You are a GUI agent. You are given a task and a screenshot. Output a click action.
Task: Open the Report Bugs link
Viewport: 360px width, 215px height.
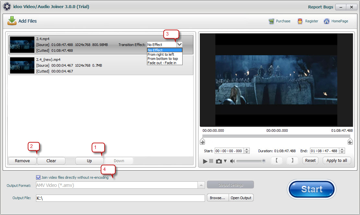[320, 7]
